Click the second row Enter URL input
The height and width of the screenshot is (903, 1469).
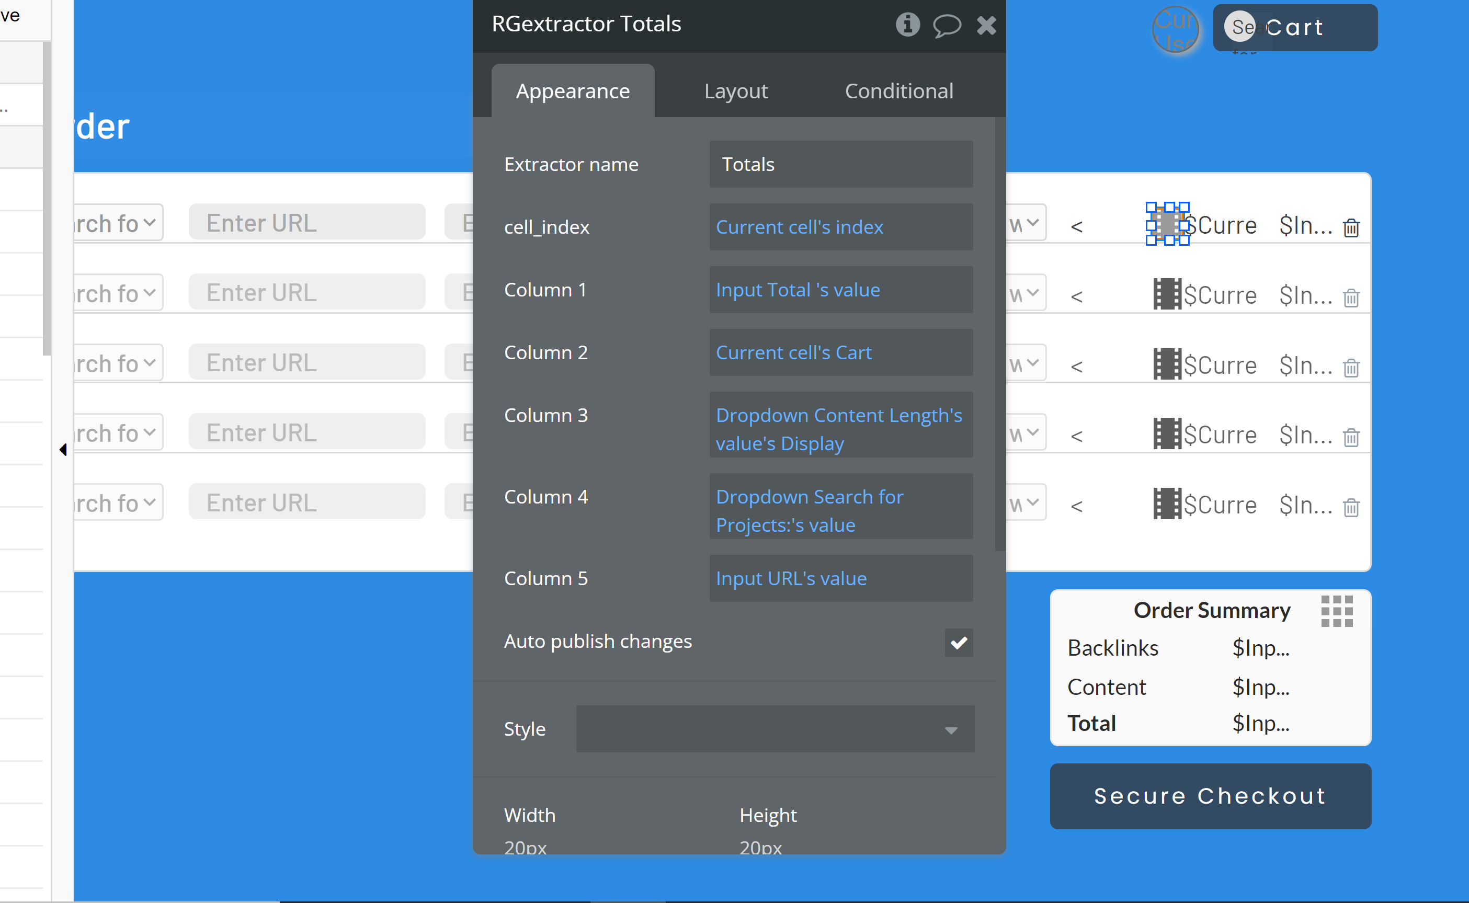307,293
